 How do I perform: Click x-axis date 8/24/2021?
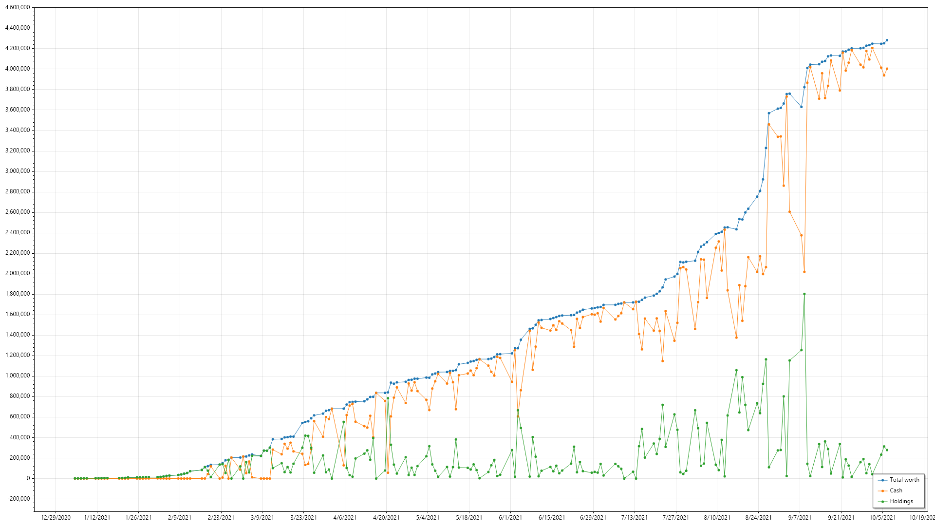[758, 518]
